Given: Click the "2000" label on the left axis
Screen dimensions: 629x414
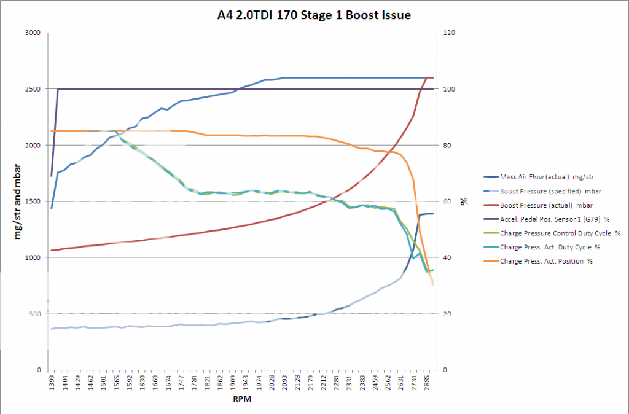Looking at the screenshot, I should (x=33, y=145).
